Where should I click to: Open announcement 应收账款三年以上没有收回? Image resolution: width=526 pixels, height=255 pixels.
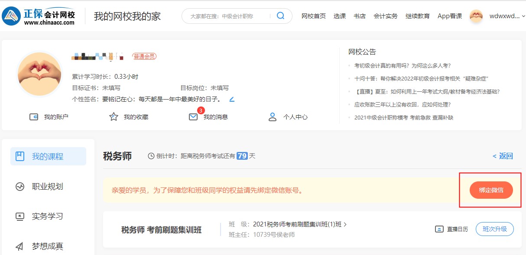pyautogui.click(x=403, y=105)
